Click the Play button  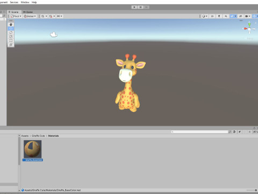pos(134,7)
